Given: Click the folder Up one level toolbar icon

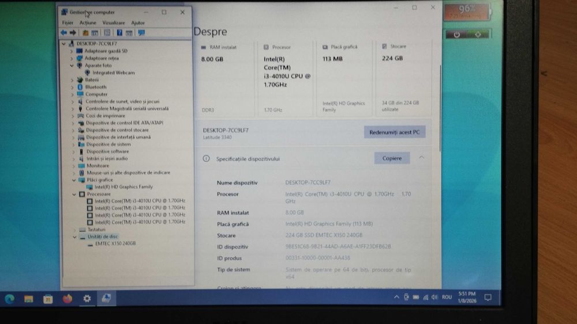Looking at the screenshot, I should tap(85, 33).
